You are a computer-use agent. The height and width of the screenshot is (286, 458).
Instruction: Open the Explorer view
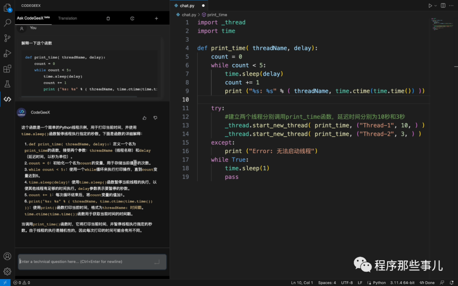coord(7,8)
